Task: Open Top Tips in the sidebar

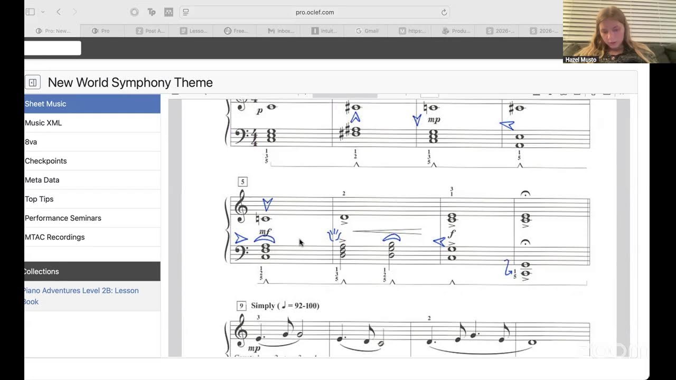Action: click(x=92, y=198)
